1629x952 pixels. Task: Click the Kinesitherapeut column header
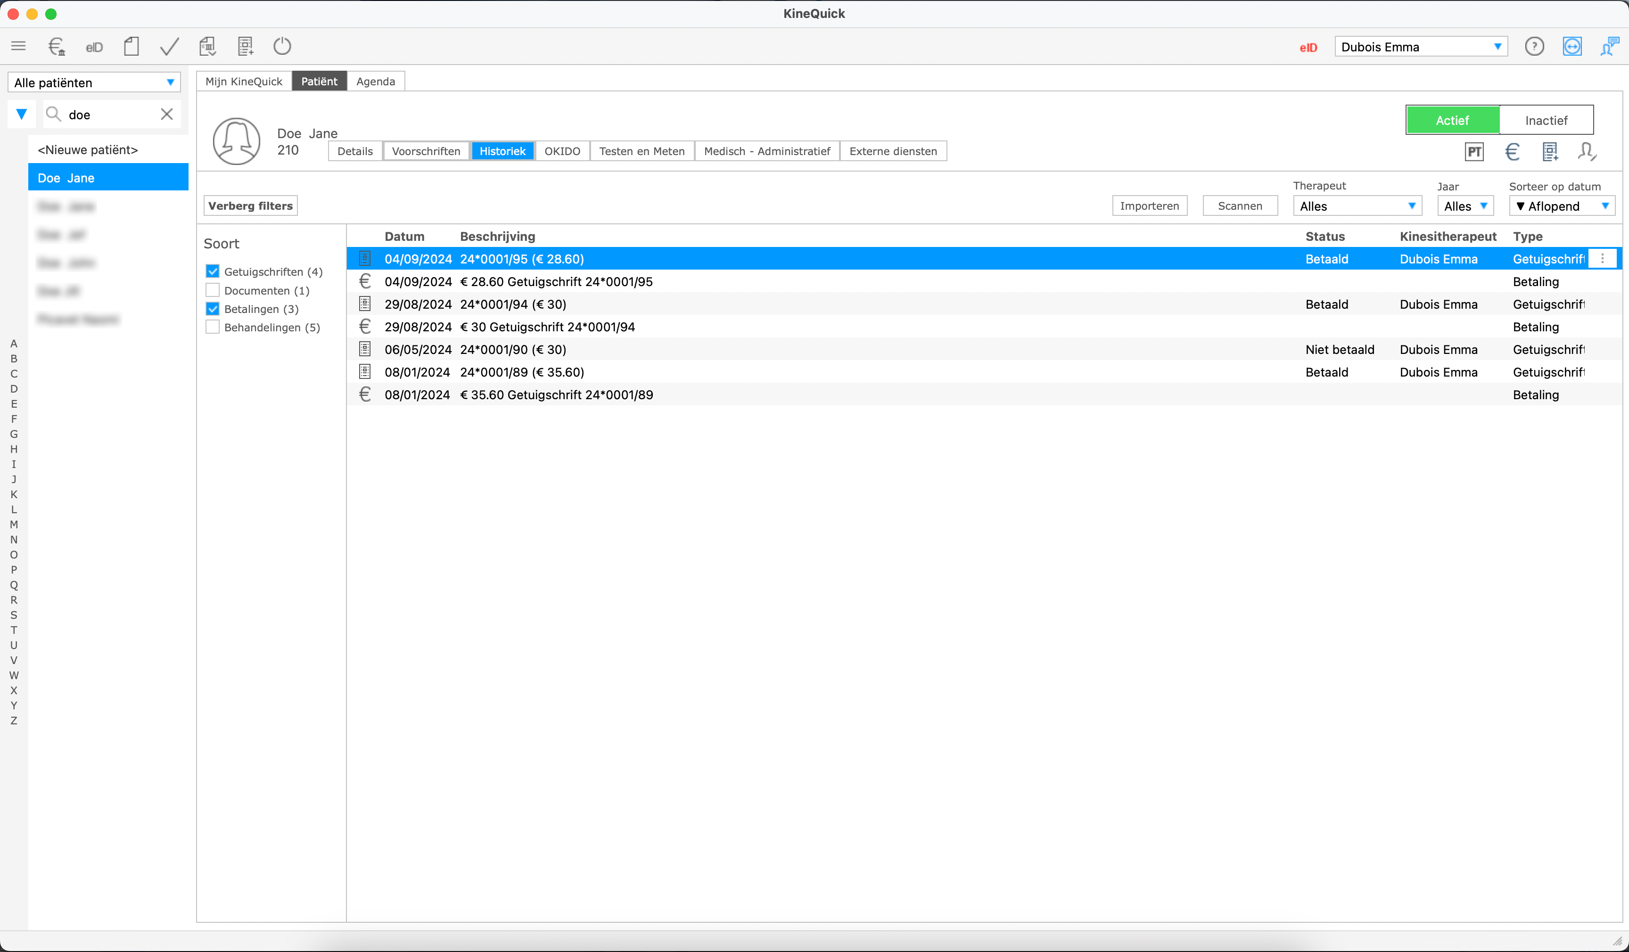point(1448,236)
